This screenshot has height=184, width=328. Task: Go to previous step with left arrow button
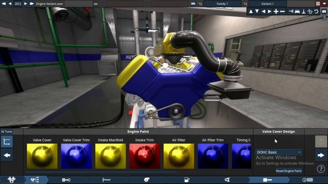(x=7, y=155)
